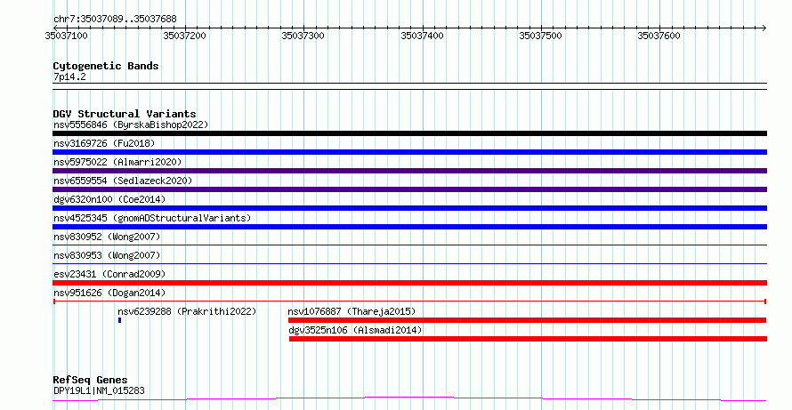
Task: Open variant nsv951626 (Dogan2014) label
Action: pos(109,293)
